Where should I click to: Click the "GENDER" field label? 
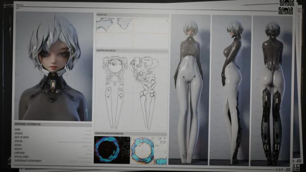pos(18,133)
